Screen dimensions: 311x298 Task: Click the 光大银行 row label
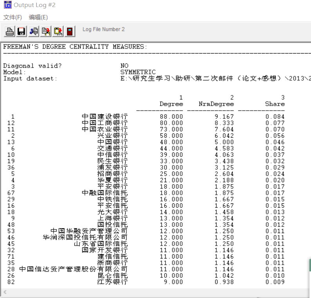[112, 212]
